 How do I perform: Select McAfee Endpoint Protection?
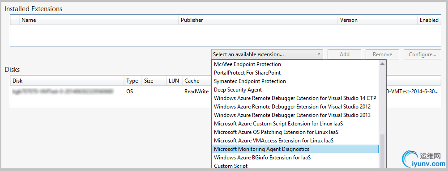[295, 64]
